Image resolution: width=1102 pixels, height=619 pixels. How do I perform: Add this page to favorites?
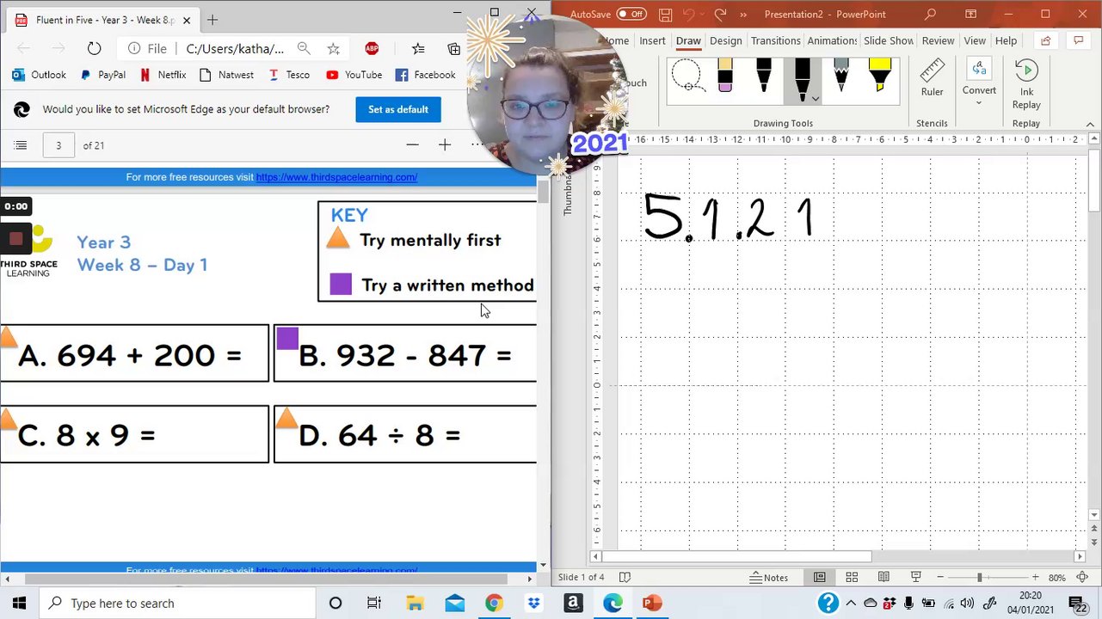coord(334,49)
